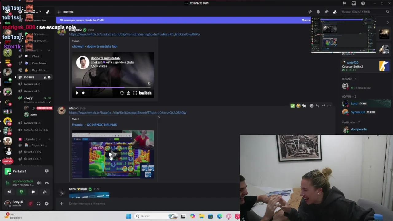393x221 pixels.
Task: Unmute the microphone
Action: 30,204
